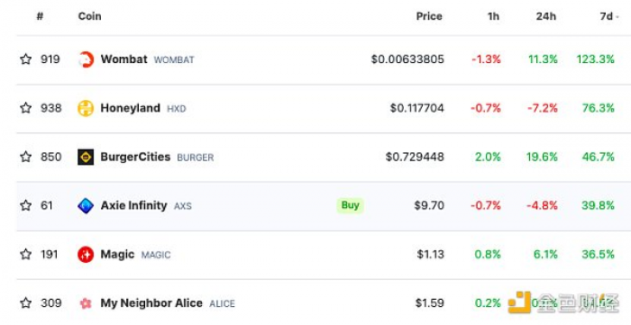Click the Wombat coin logo icon
The height and width of the screenshot is (325, 631).
click(86, 59)
